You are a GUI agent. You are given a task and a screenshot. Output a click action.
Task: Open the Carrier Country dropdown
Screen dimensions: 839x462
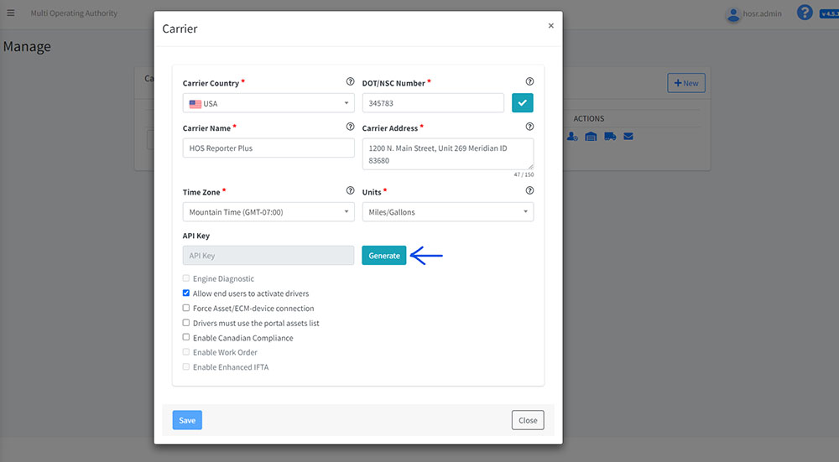pyautogui.click(x=268, y=103)
